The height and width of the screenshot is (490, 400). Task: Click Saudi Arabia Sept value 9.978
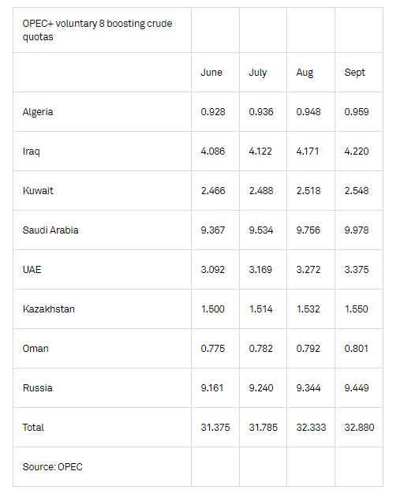click(357, 230)
